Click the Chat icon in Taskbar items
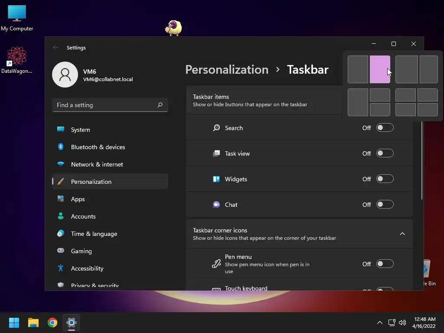444x333 pixels. tap(216, 205)
